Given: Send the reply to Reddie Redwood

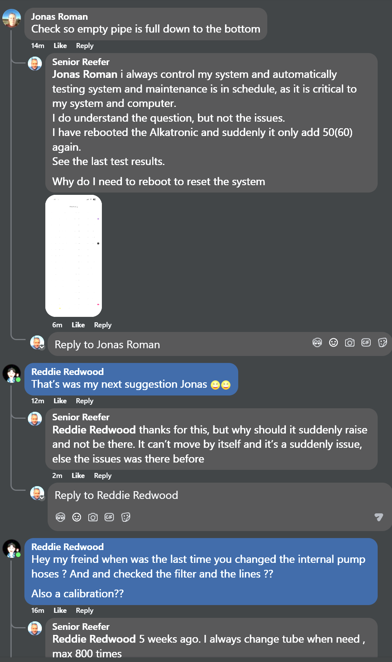Looking at the screenshot, I should (378, 517).
